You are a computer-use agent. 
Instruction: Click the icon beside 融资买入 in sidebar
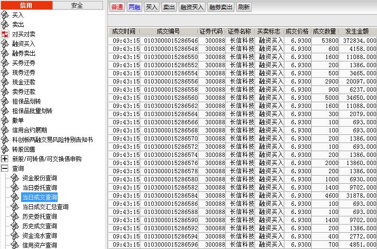(x=5, y=44)
